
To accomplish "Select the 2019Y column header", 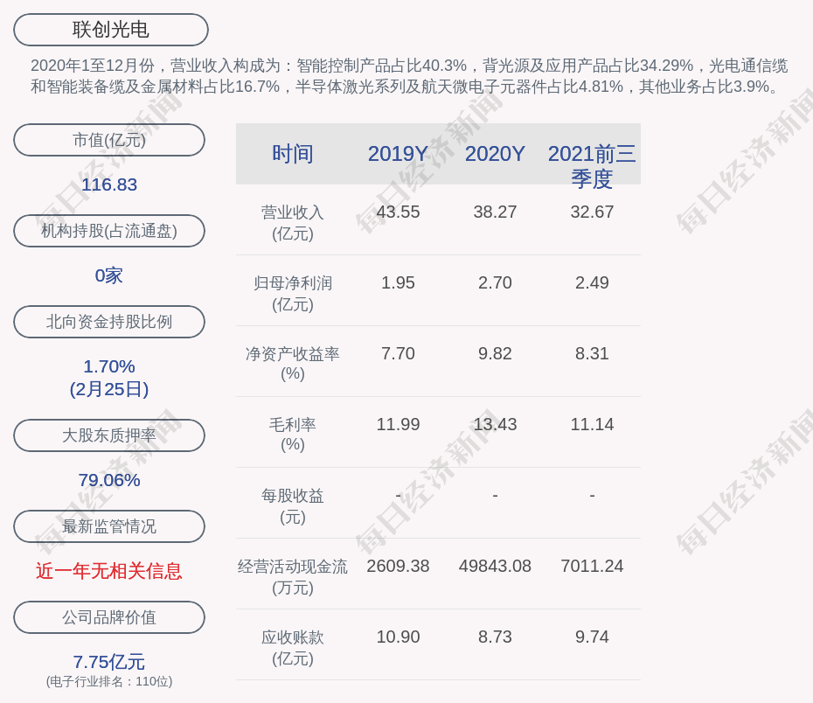I will tap(399, 154).
